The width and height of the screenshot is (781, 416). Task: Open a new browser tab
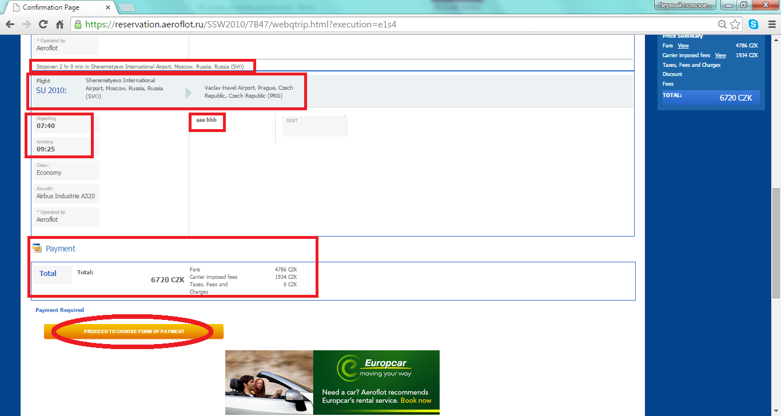[x=126, y=7]
